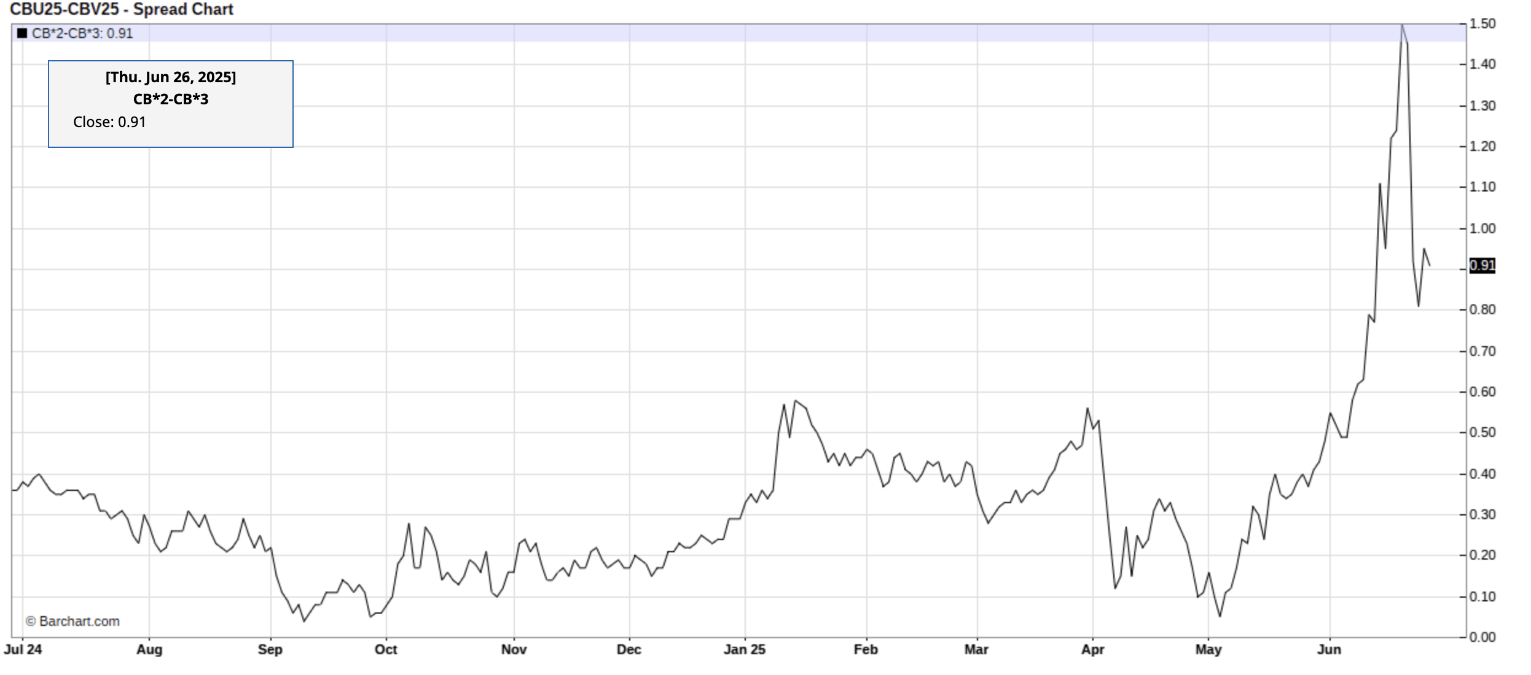
Task: Click the 'Oct' x-axis label
Action: point(386,650)
